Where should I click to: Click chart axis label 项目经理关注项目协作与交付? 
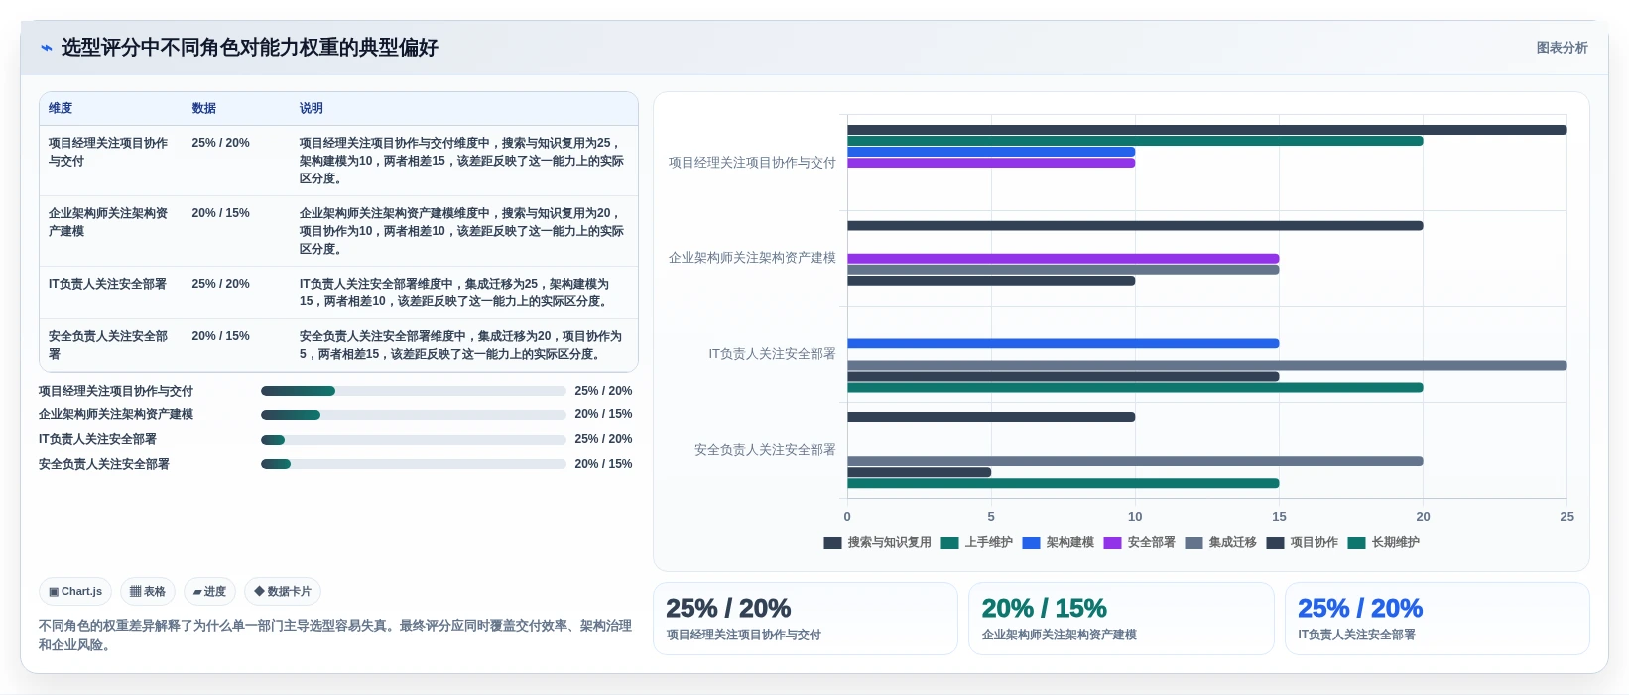coord(752,163)
